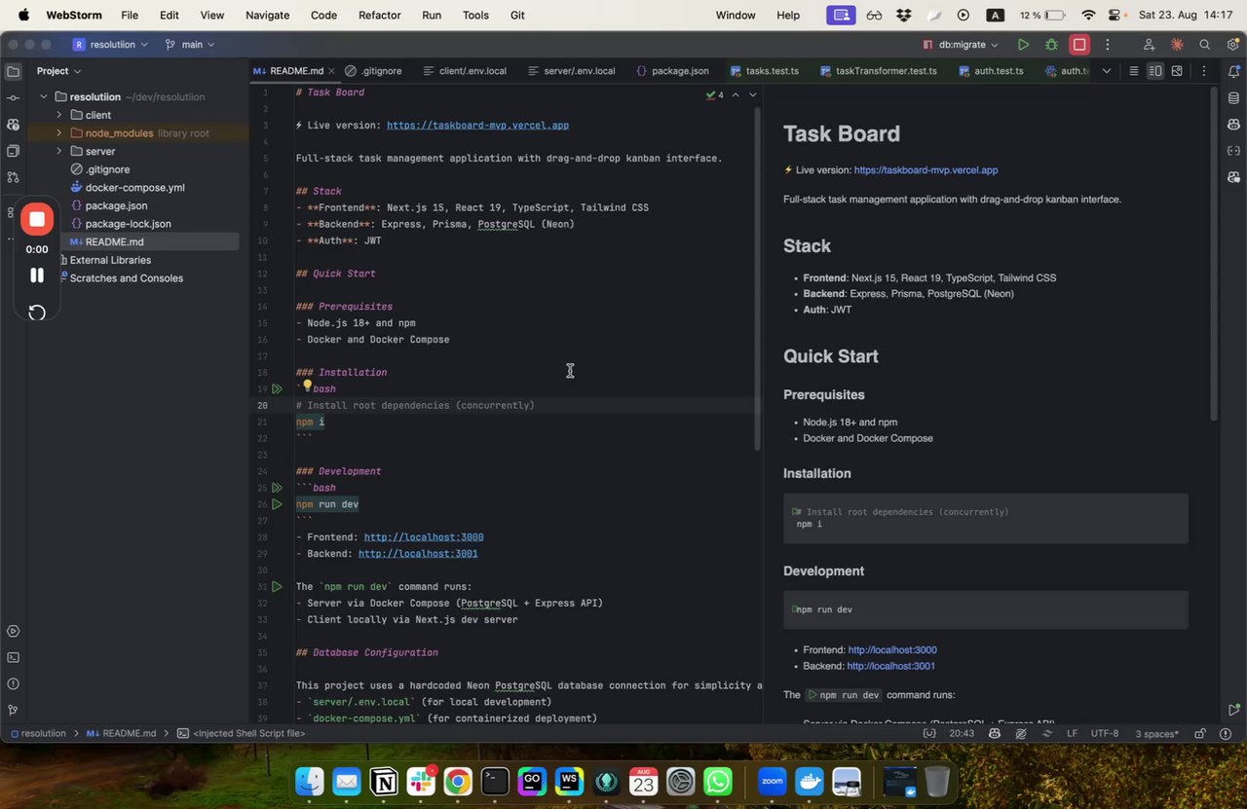Switch to editor-only view mode
Image resolution: width=1247 pixels, height=809 pixels.
tap(1133, 71)
